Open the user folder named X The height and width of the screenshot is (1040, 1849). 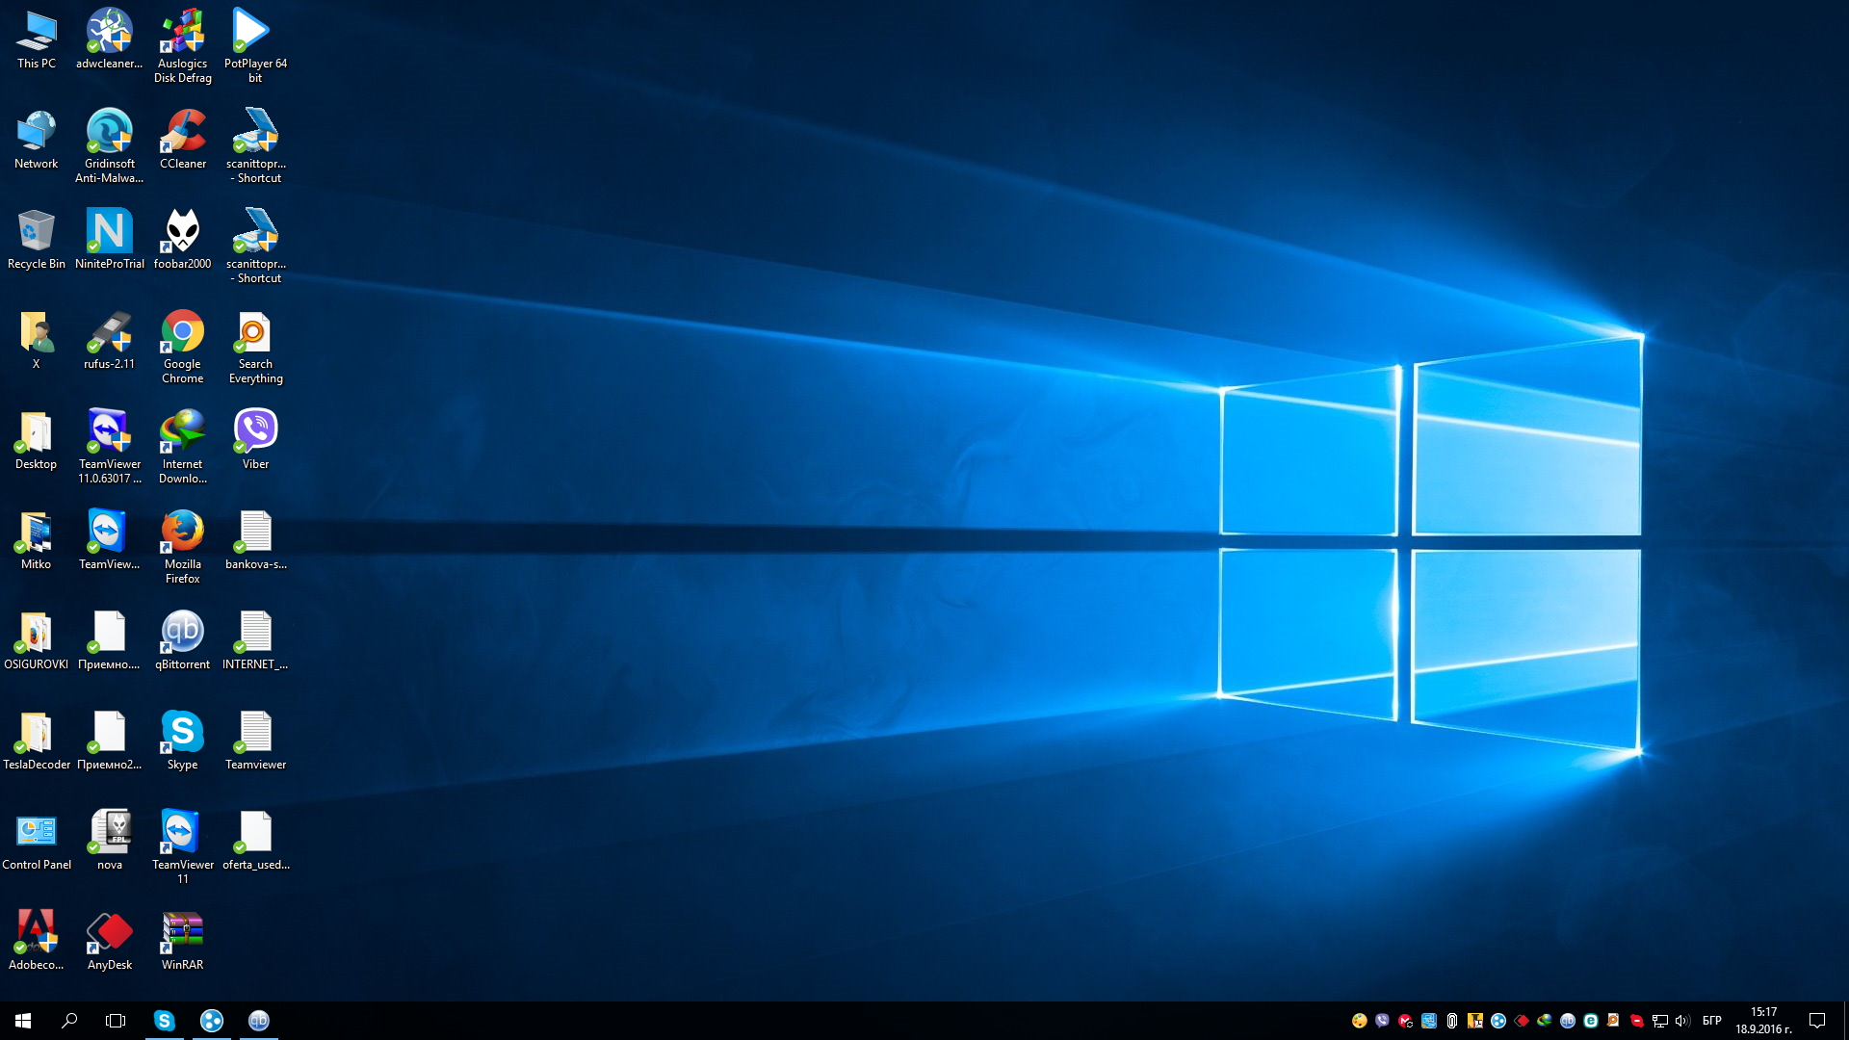37,341
